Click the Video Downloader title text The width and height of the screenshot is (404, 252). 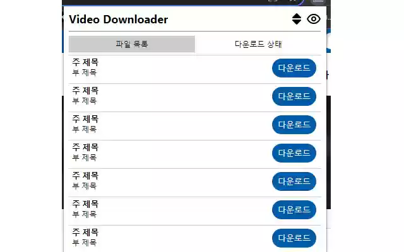pyautogui.click(x=119, y=20)
